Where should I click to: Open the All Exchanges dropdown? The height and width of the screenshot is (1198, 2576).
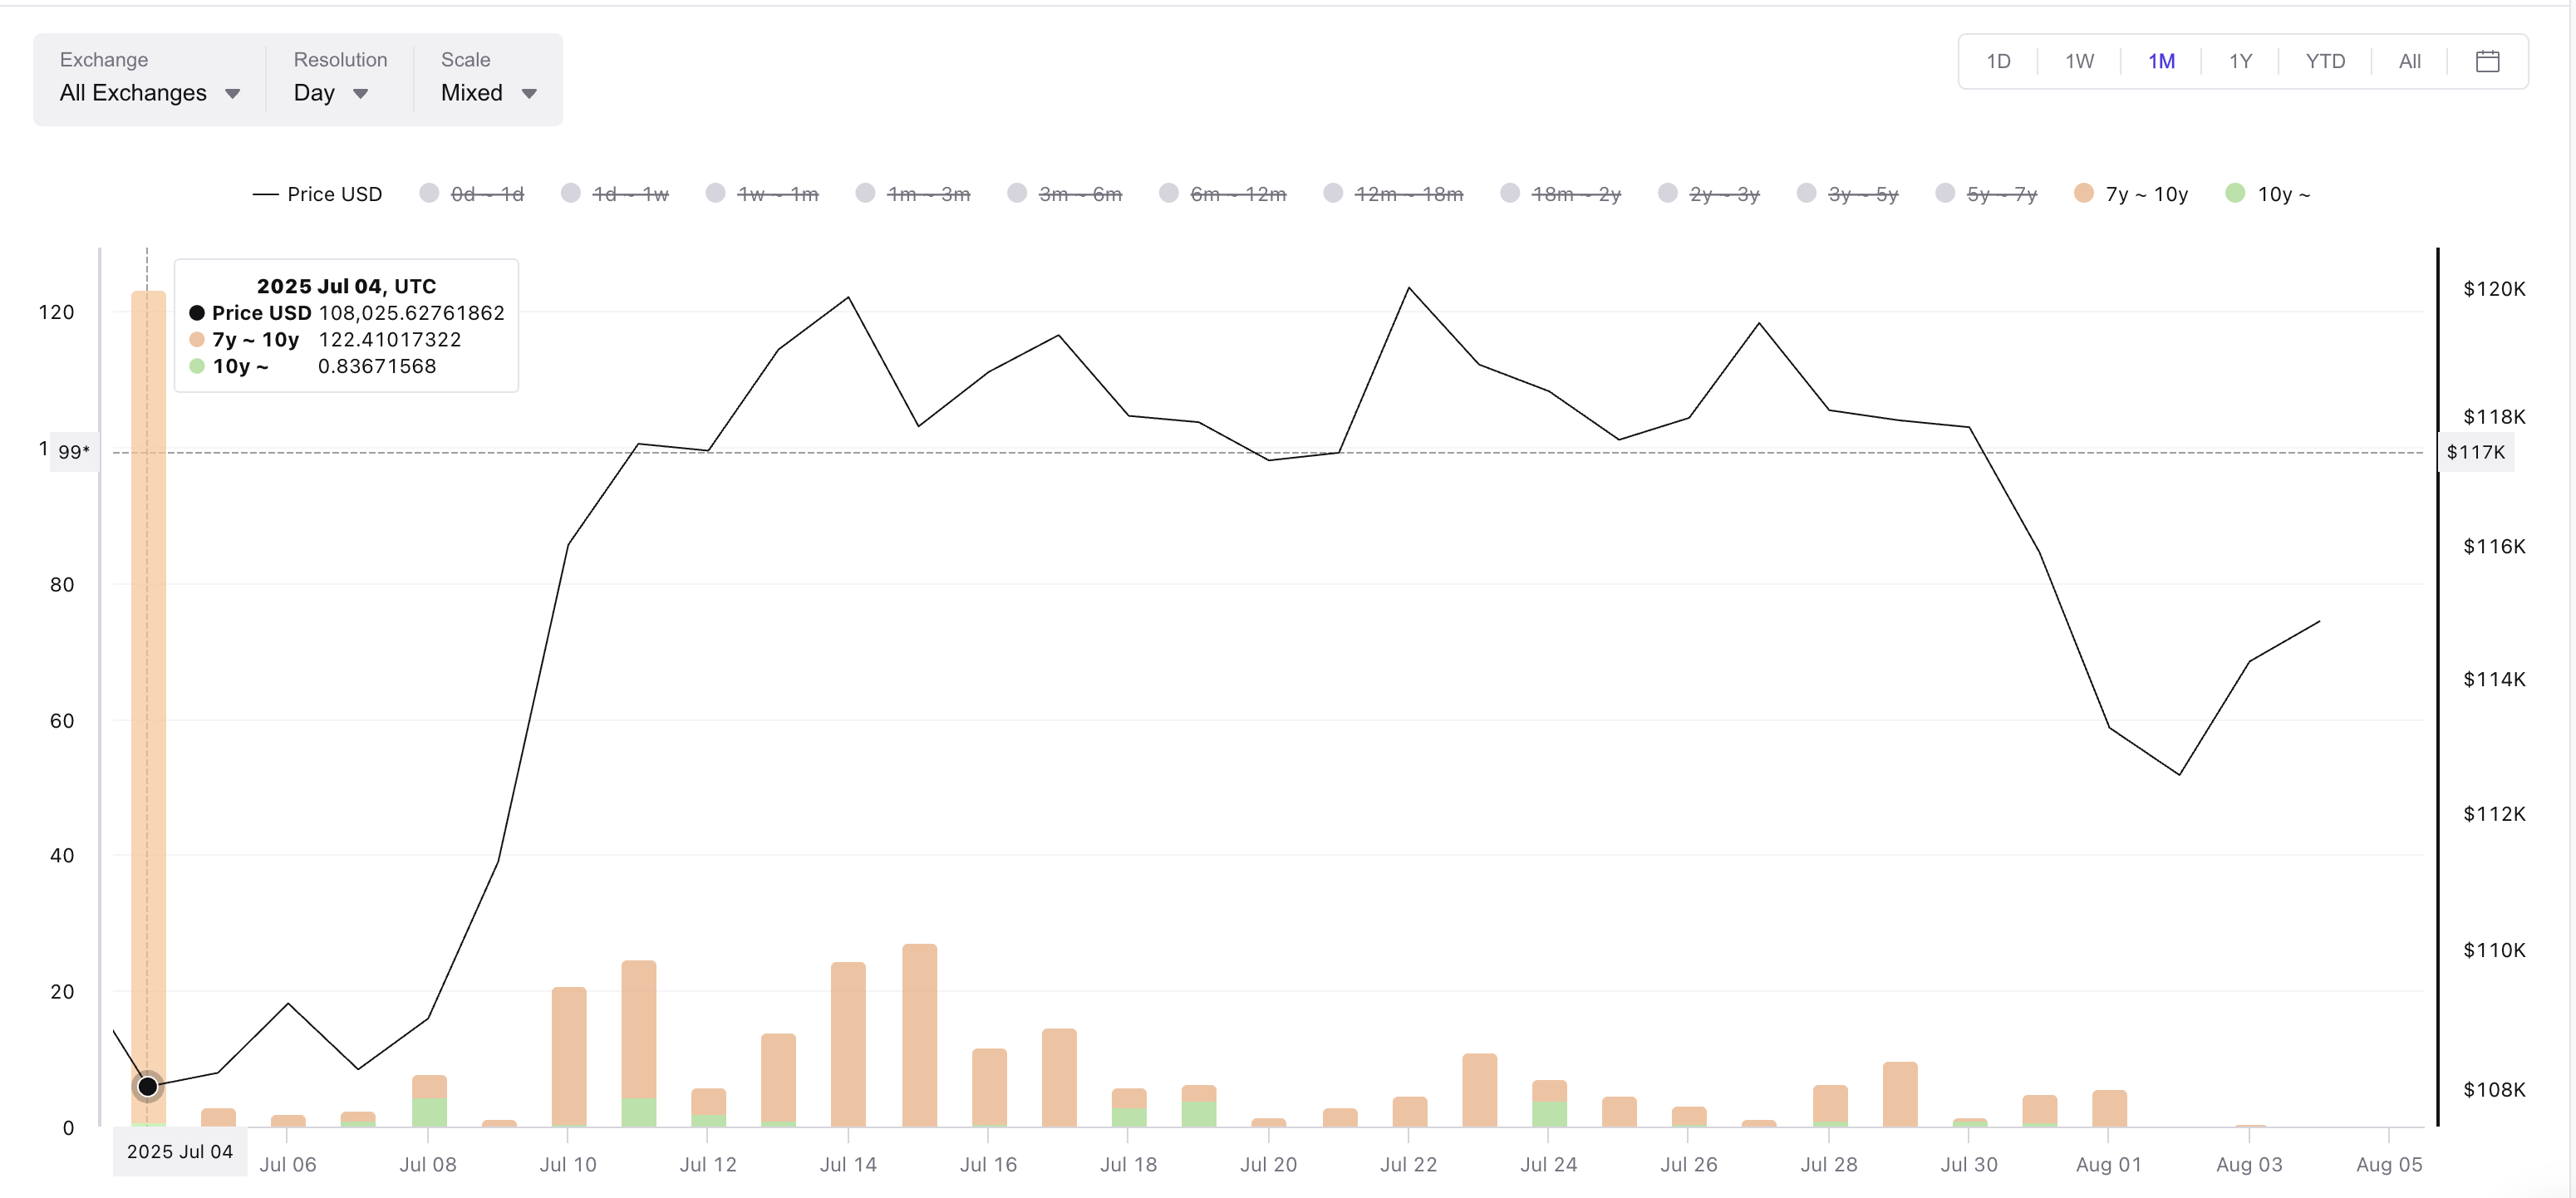(150, 93)
